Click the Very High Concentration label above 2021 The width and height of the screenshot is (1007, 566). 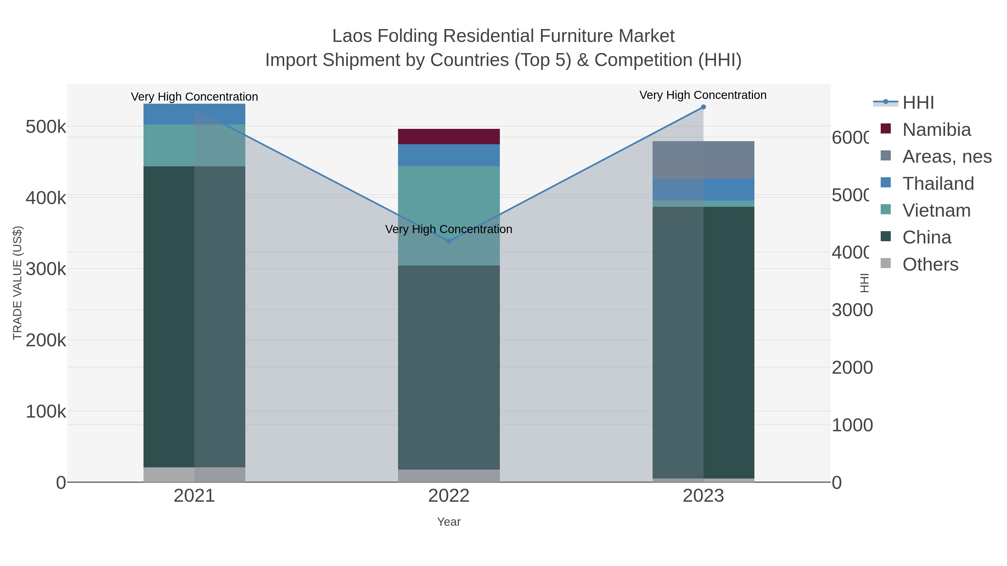194,96
